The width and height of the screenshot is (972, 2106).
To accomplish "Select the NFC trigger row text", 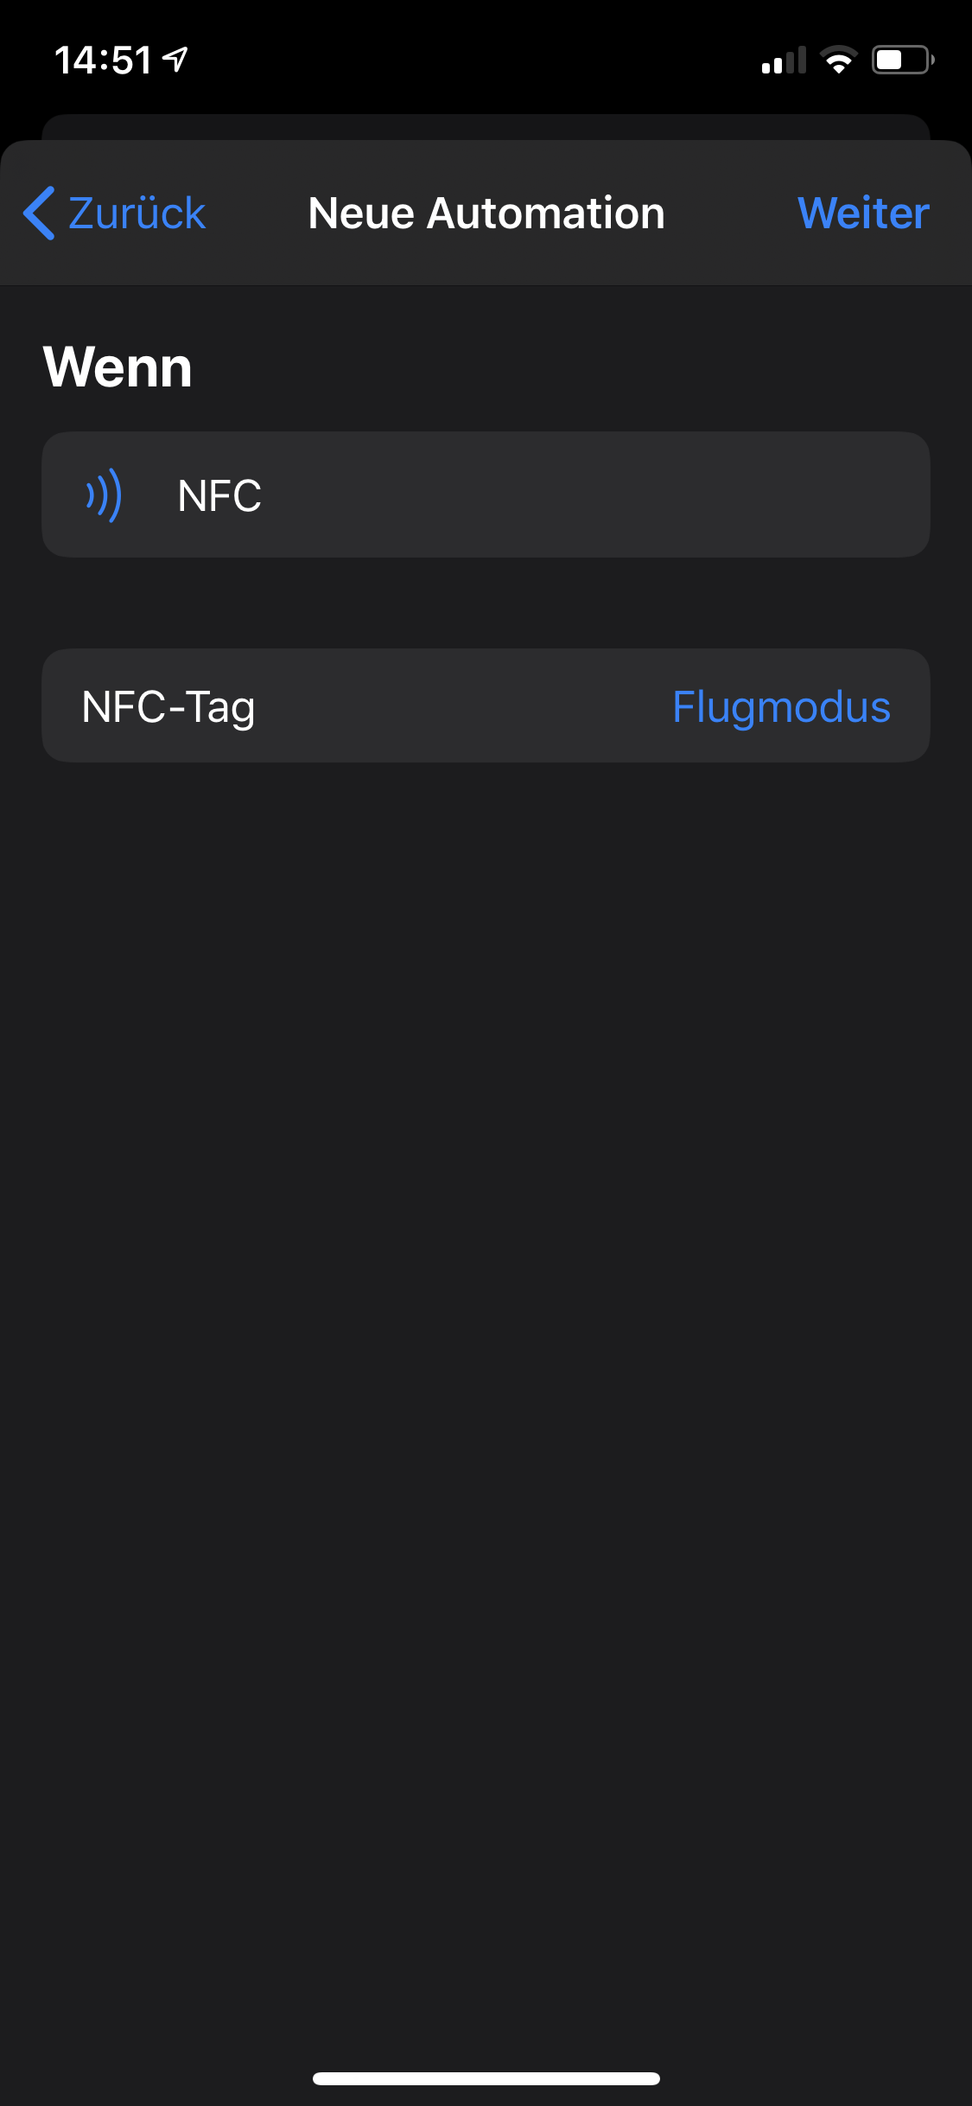I will (x=219, y=495).
